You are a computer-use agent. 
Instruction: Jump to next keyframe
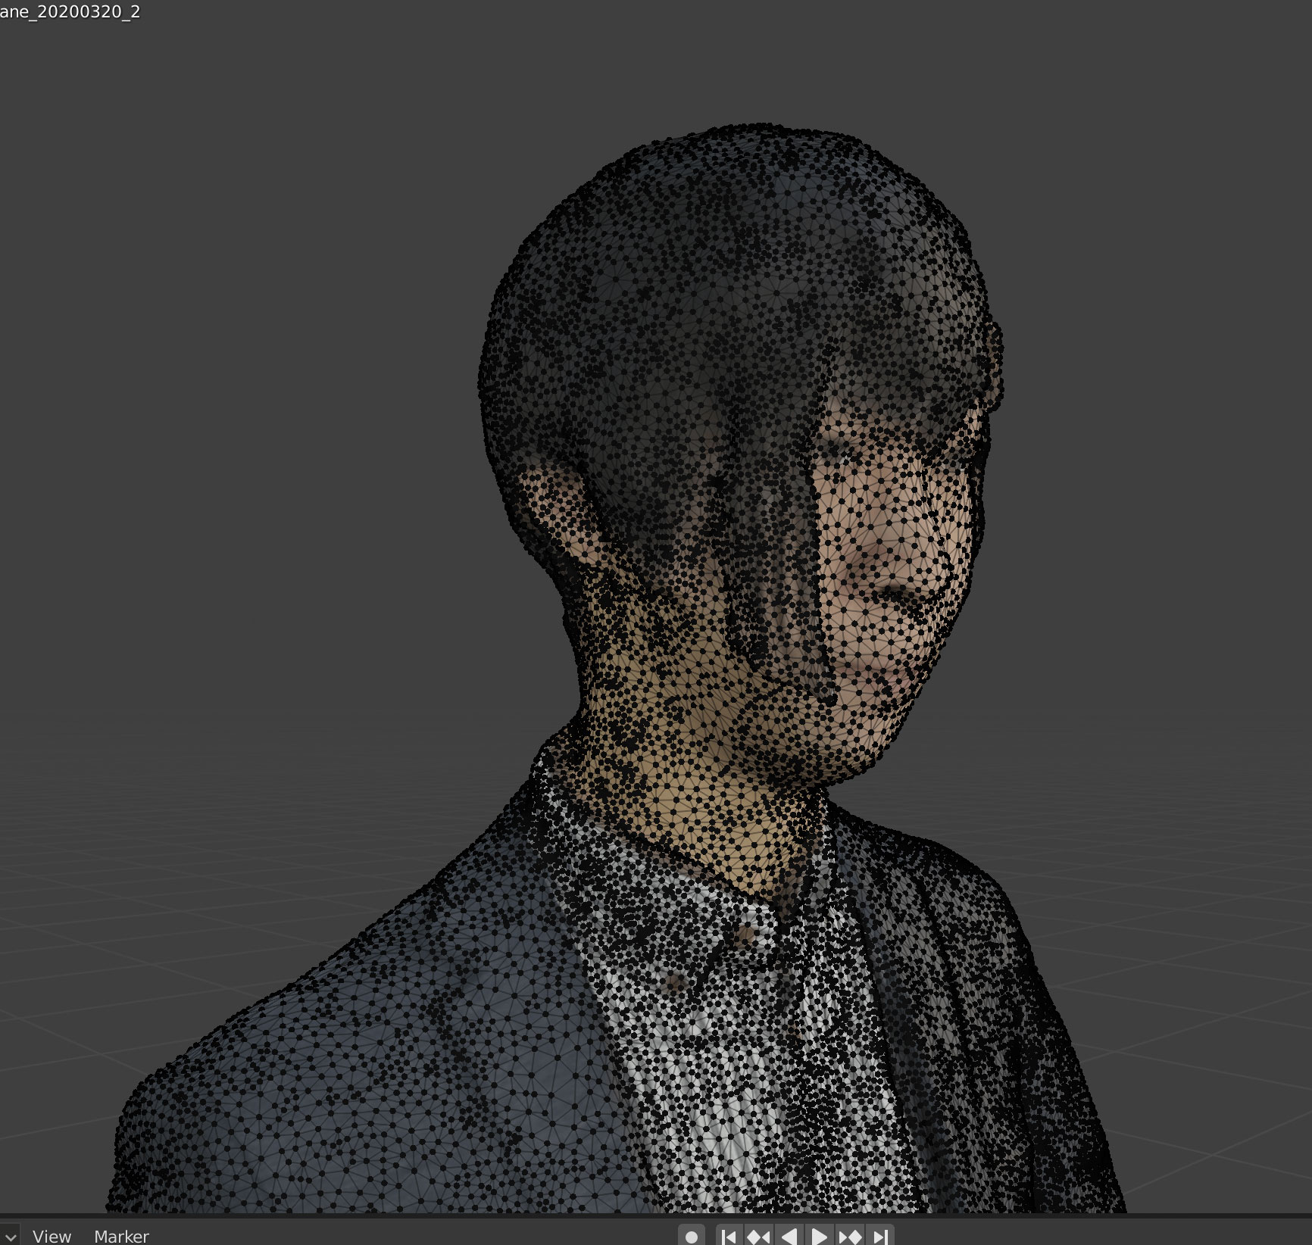coord(850,1237)
